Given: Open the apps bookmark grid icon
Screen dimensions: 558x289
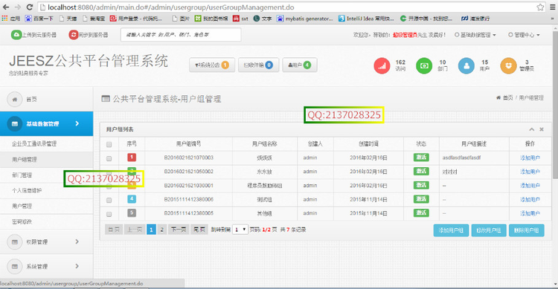Looking at the screenshot, I should [4, 18].
